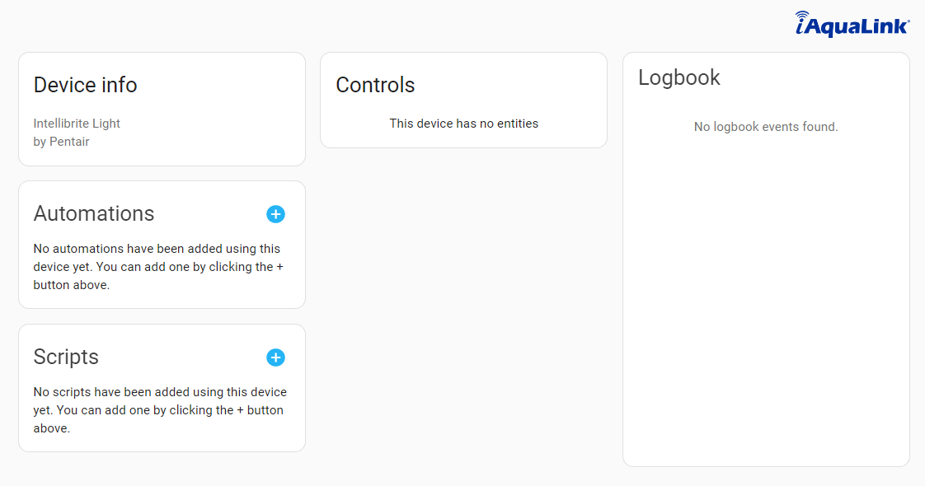
Task: Click the Controls card area
Action: click(x=463, y=100)
